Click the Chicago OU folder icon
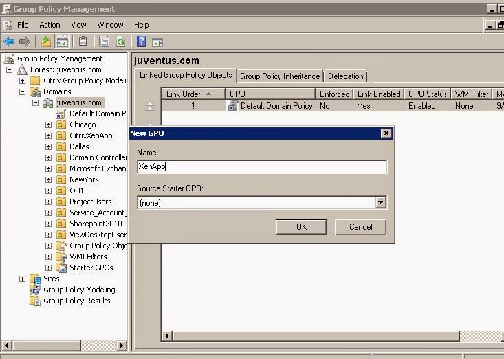Image resolution: width=504 pixels, height=359 pixels. tap(61, 124)
